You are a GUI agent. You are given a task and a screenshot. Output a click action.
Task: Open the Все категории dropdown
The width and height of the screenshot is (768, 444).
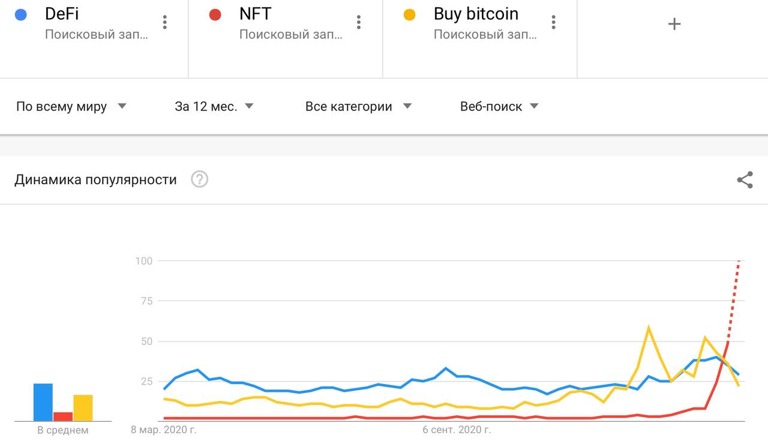pyautogui.click(x=358, y=107)
